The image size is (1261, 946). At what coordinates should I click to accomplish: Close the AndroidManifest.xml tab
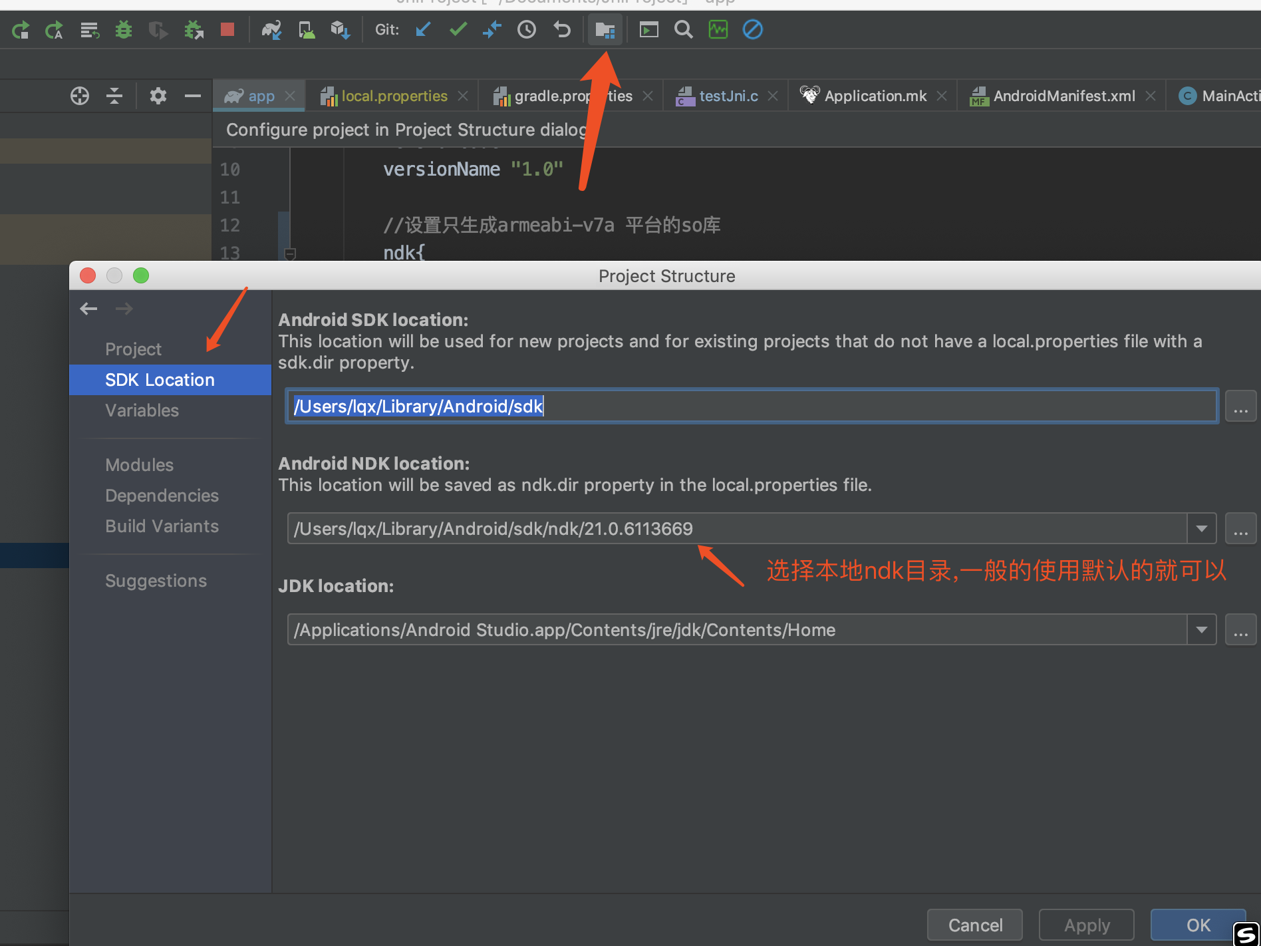coord(1151,96)
